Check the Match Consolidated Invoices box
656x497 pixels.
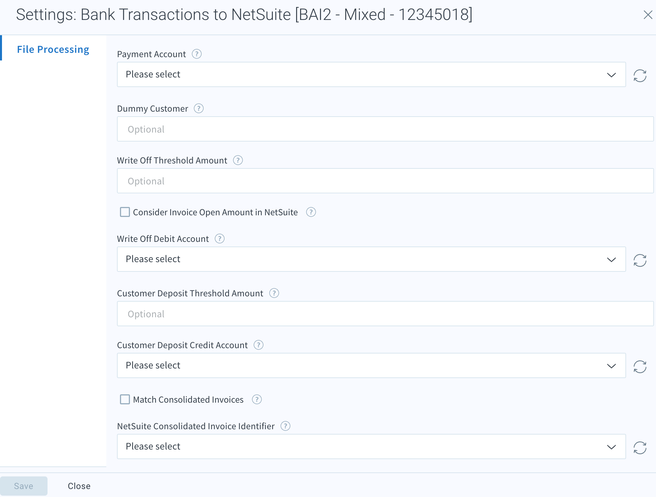125,399
